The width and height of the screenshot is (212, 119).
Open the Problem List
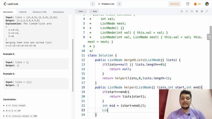106,4
